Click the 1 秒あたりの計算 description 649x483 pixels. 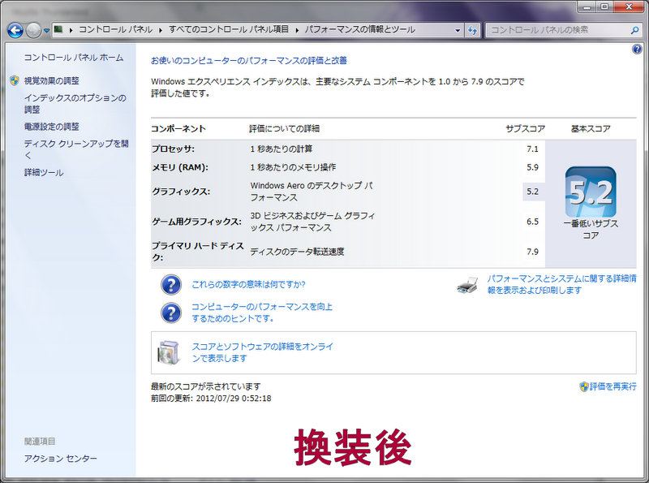(282, 149)
